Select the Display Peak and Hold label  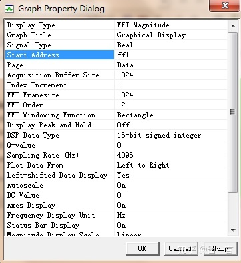point(49,125)
